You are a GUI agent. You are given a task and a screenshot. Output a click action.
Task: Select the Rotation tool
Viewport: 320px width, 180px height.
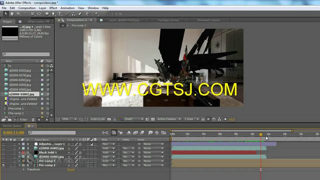(x=26, y=14)
